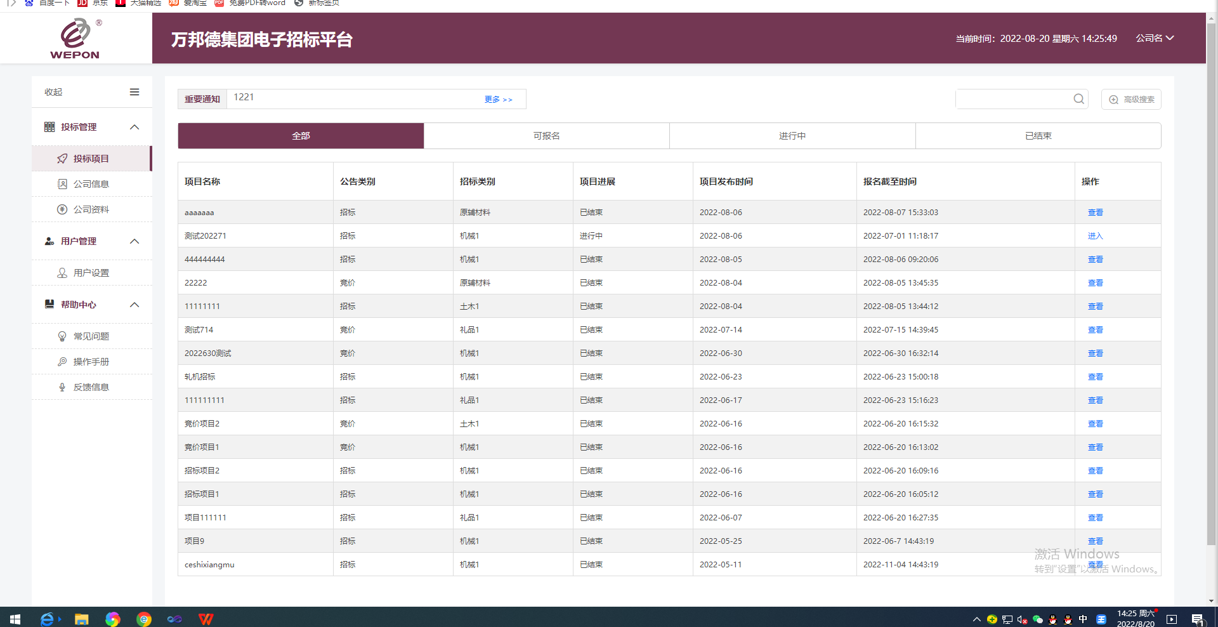Viewport: 1218px width, 627px height.
Task: Click the 高级搜索 zoom-plus icon
Action: click(1114, 100)
